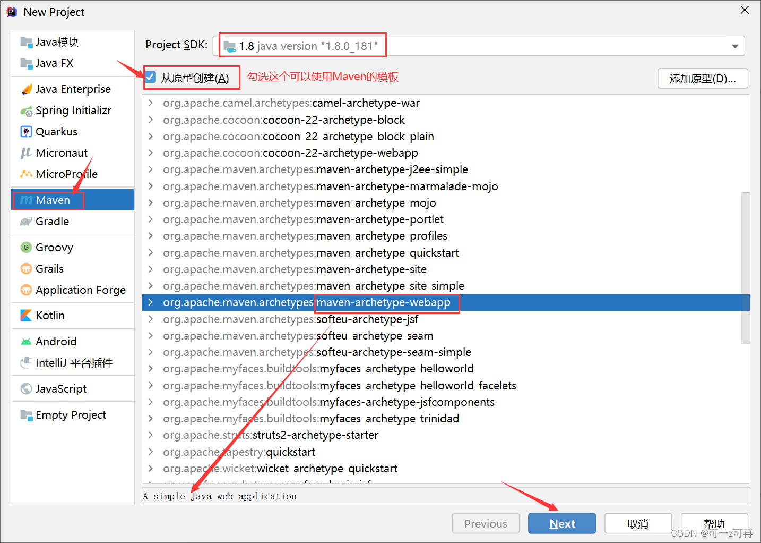Click IntelliJ logo in the title bar
This screenshot has height=543, width=761.
[12, 12]
